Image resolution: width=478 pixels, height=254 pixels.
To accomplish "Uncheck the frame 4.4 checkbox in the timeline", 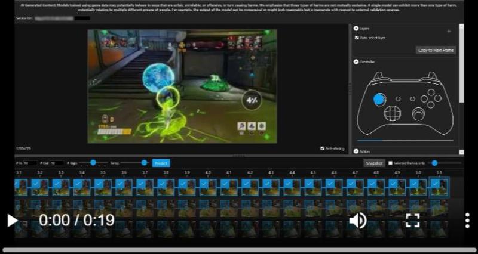I will click(288, 184).
